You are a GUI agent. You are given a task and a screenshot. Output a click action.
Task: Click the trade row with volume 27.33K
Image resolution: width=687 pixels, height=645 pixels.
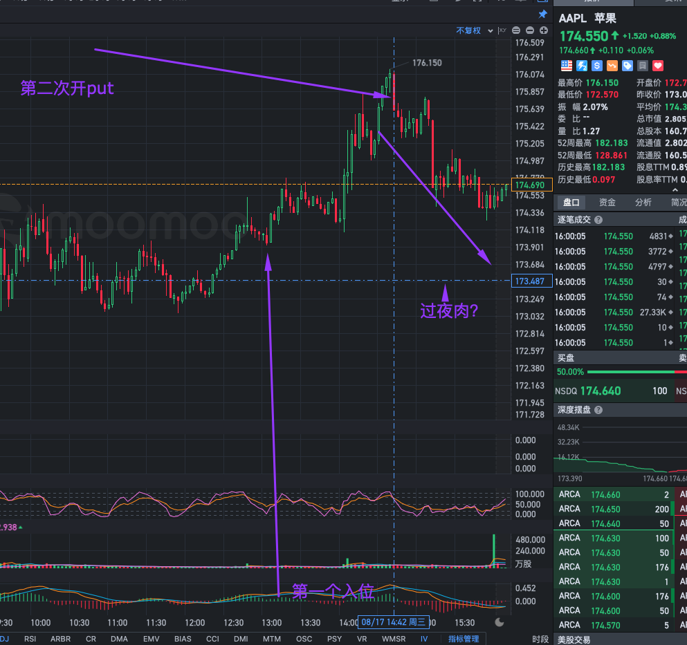(x=614, y=312)
